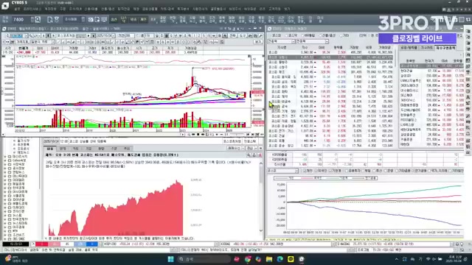
Task: Select the 코스피 대형주 row in the index table
Action: tap(330, 57)
